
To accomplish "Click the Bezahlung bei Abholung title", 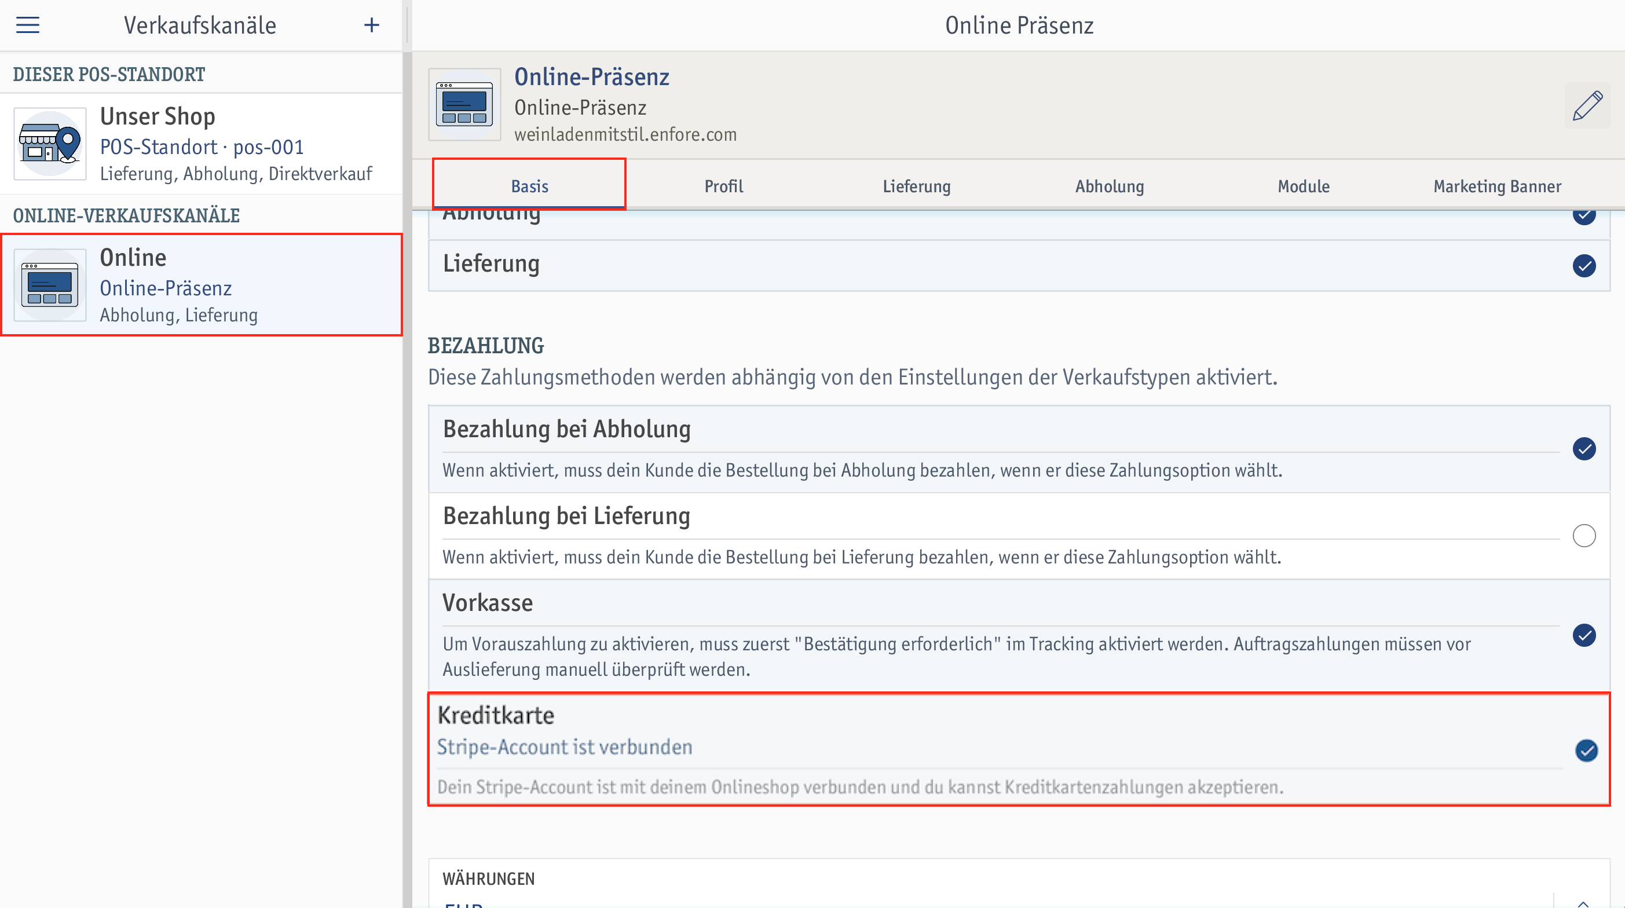I will pos(566,429).
